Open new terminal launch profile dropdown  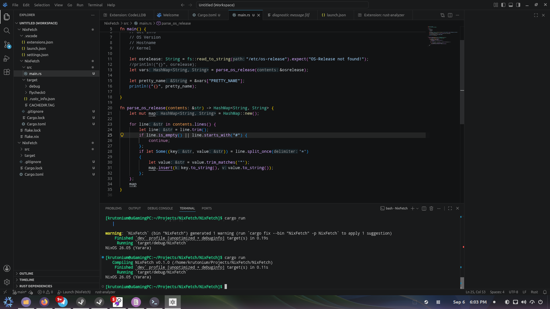pyautogui.click(x=417, y=208)
